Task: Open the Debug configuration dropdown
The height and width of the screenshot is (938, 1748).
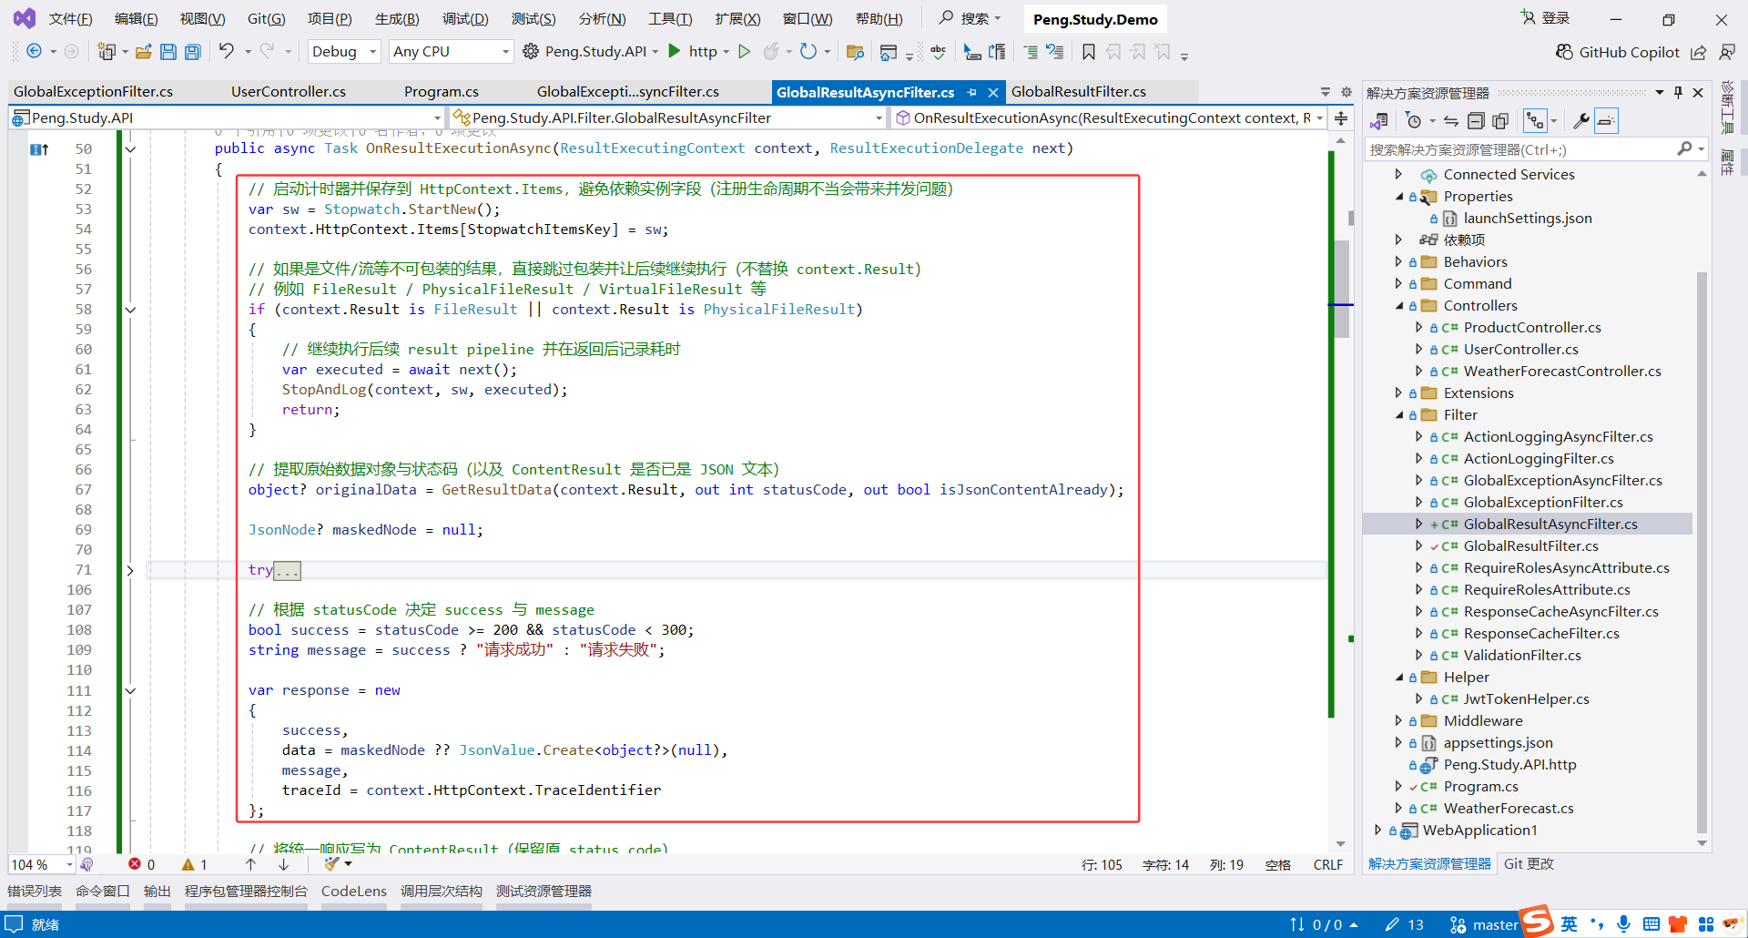Action: coord(344,52)
